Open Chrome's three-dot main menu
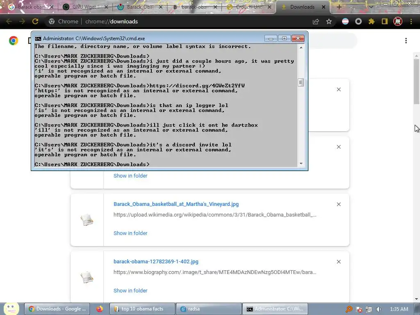 click(x=411, y=21)
